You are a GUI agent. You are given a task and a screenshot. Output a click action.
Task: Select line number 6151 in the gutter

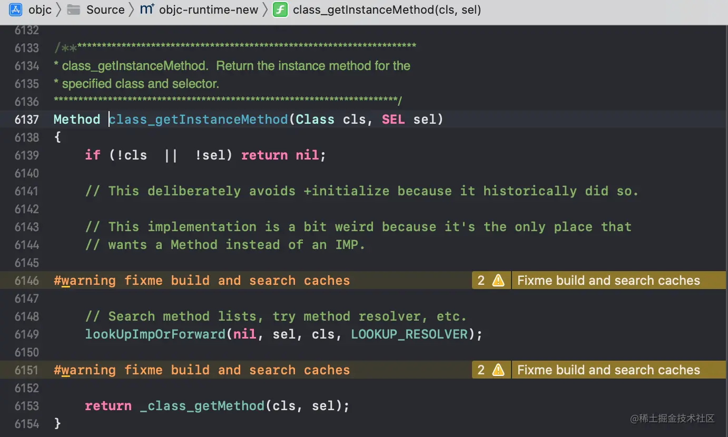(x=27, y=370)
